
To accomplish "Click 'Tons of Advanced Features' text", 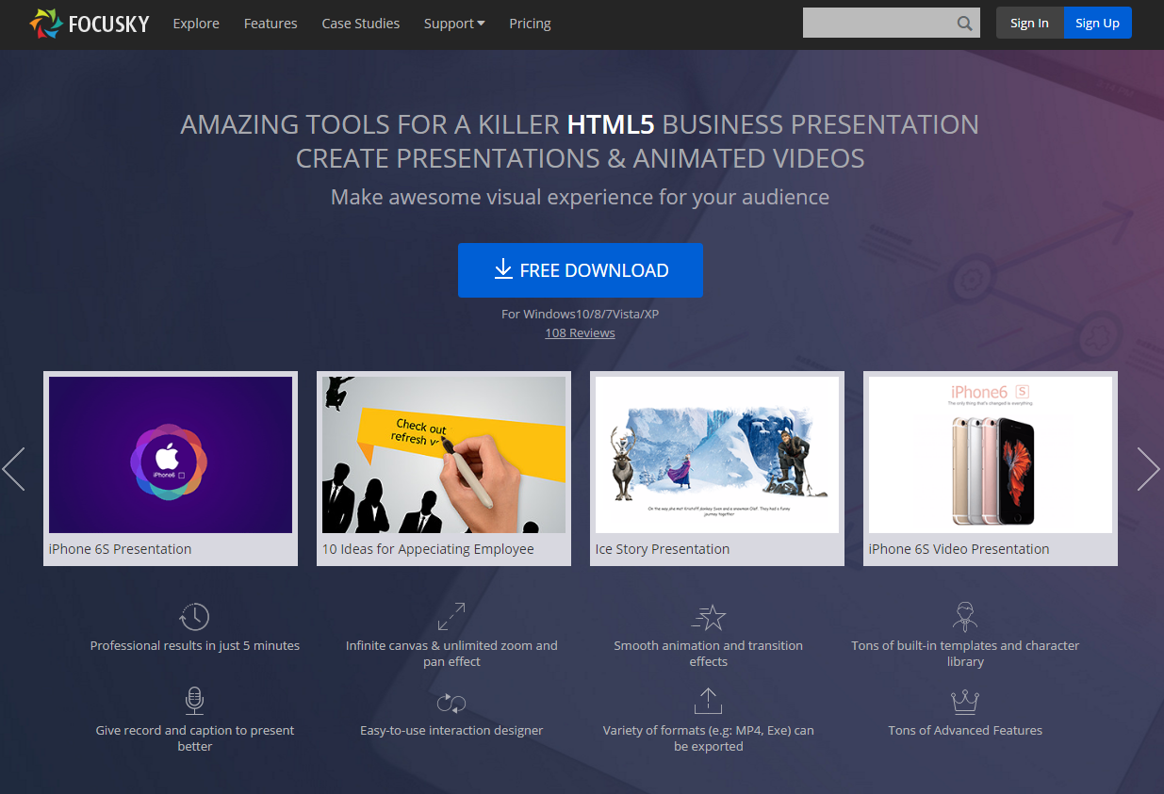I will pyautogui.click(x=965, y=731).
